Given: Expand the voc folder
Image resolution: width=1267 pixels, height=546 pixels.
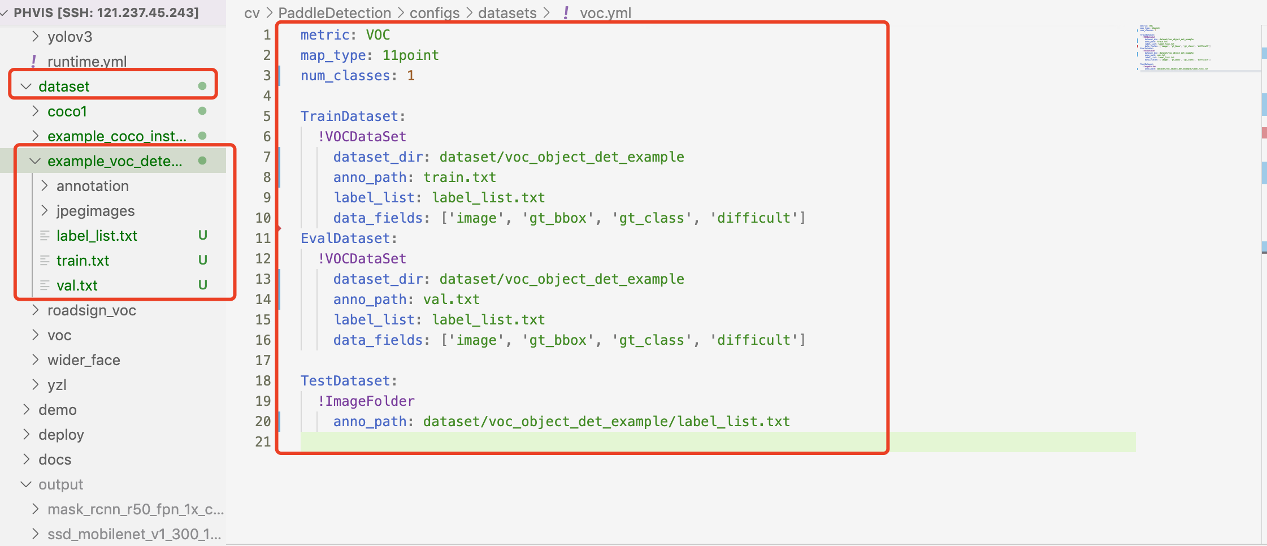Looking at the screenshot, I should click(x=36, y=335).
